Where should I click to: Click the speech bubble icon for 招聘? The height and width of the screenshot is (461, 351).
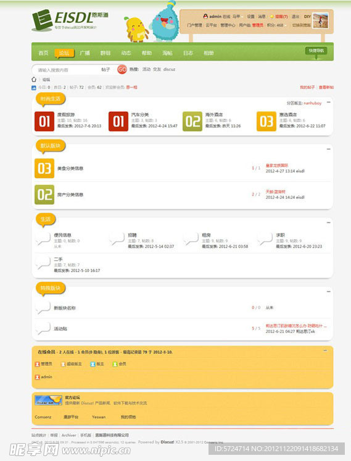coord(117,239)
